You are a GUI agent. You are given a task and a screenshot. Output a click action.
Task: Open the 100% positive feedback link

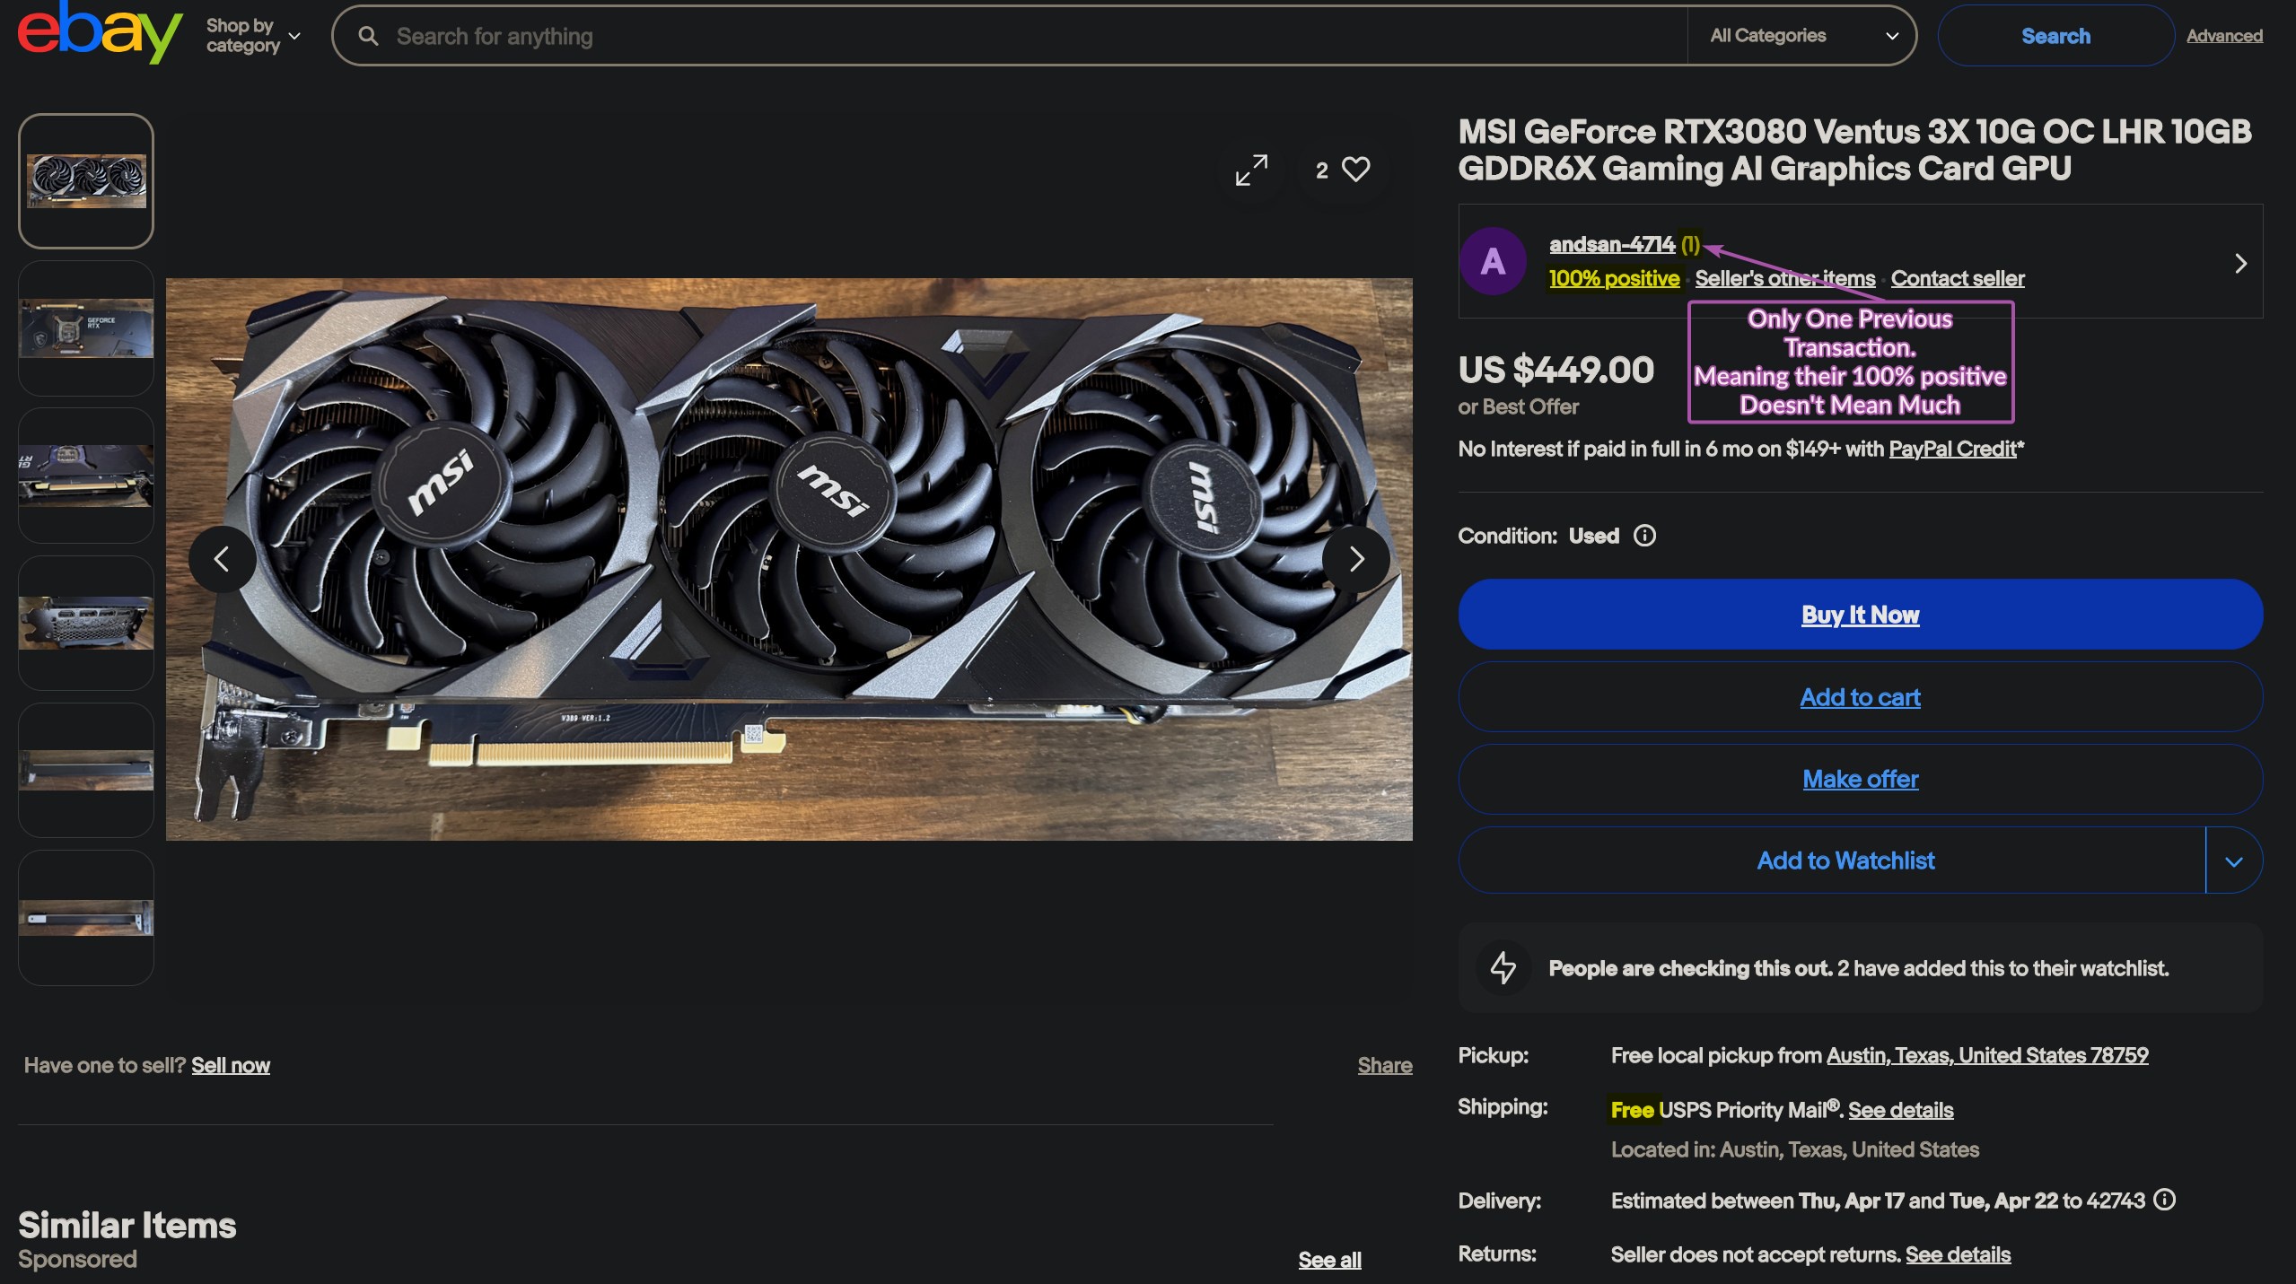point(1614,278)
